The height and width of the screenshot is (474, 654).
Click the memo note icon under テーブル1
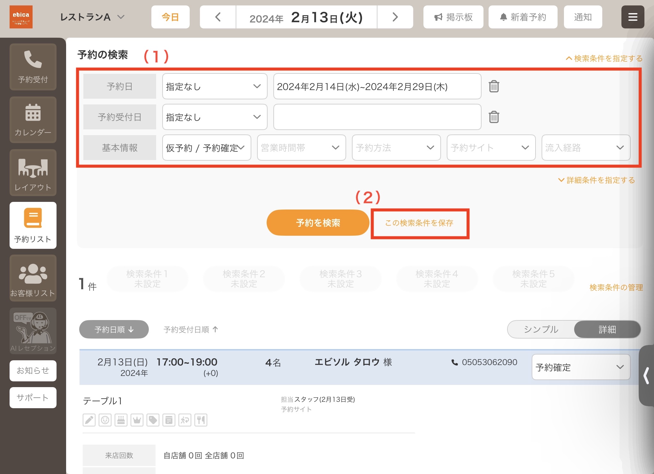click(x=169, y=420)
